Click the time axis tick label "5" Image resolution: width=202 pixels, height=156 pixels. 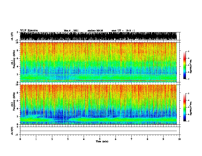point(100,139)
